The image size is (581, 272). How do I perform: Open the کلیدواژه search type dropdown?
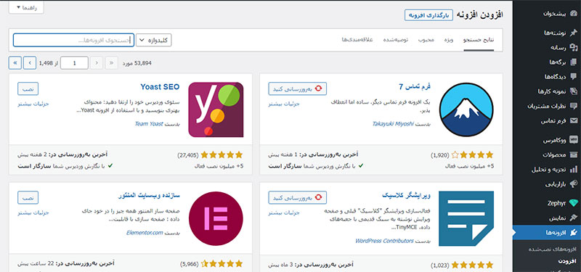coord(154,40)
